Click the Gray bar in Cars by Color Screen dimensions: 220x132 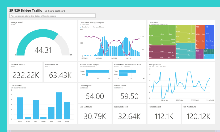pyautogui.click(x=36, y=110)
